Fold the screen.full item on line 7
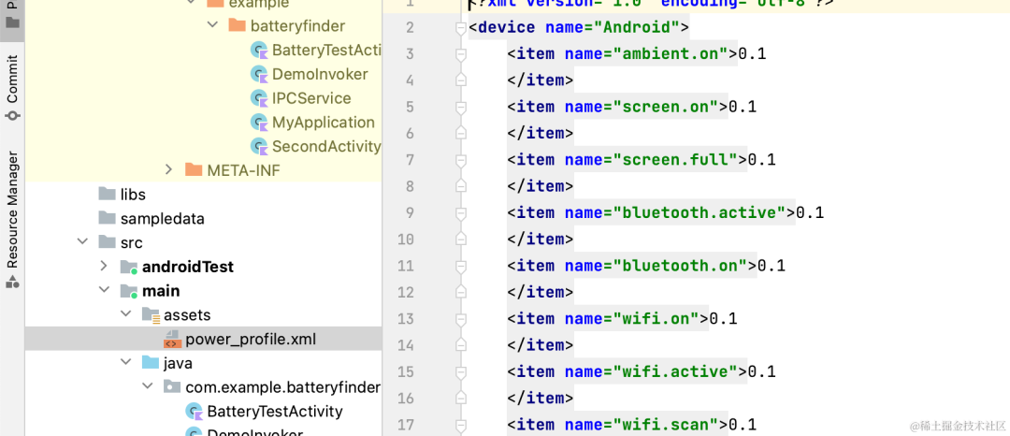This screenshot has width=1010, height=436. [x=460, y=160]
